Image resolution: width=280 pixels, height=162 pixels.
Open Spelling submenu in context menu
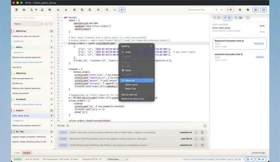tap(137, 46)
